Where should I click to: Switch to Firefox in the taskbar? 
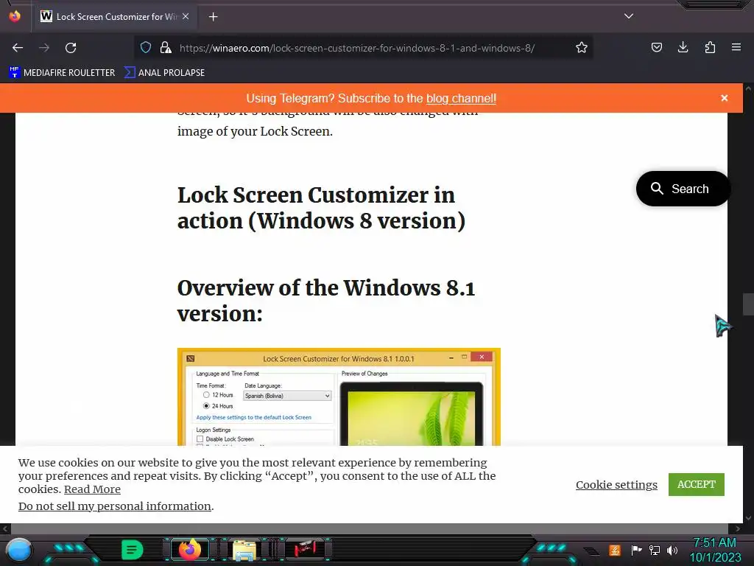point(189,550)
